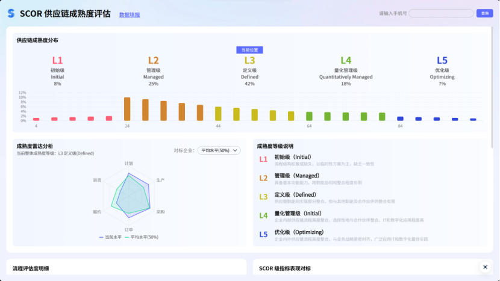This screenshot has height=281, width=500.
Task: Open the 对标企业 benchmark dropdown
Action: coord(219,150)
